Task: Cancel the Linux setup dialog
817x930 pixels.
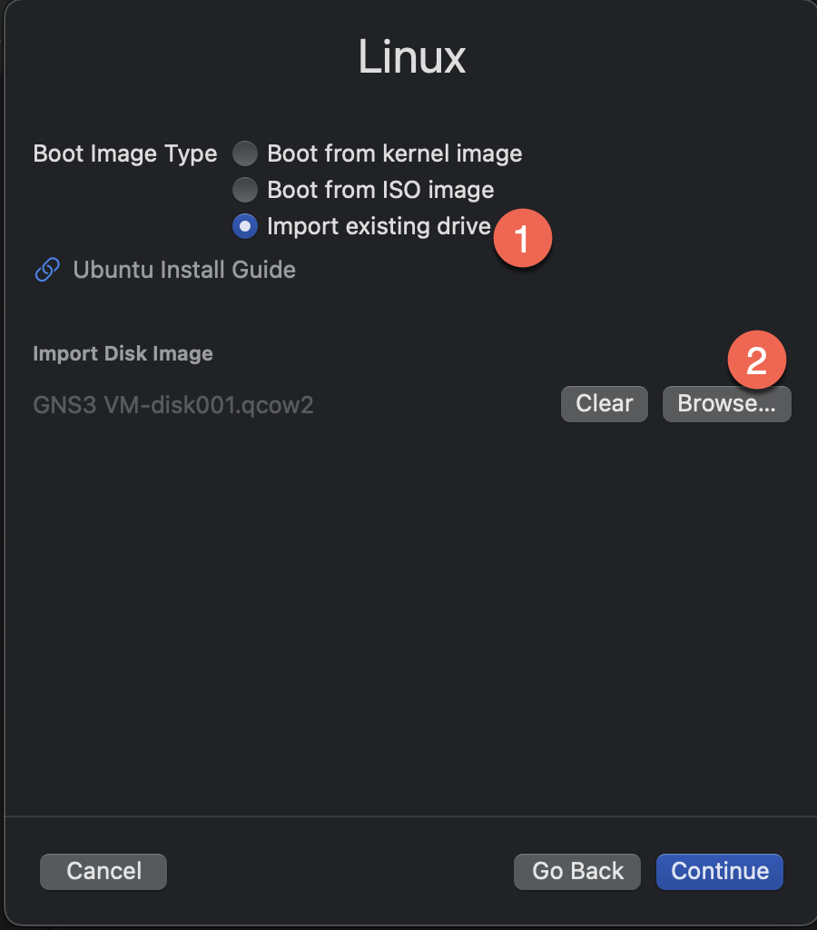Action: point(103,871)
